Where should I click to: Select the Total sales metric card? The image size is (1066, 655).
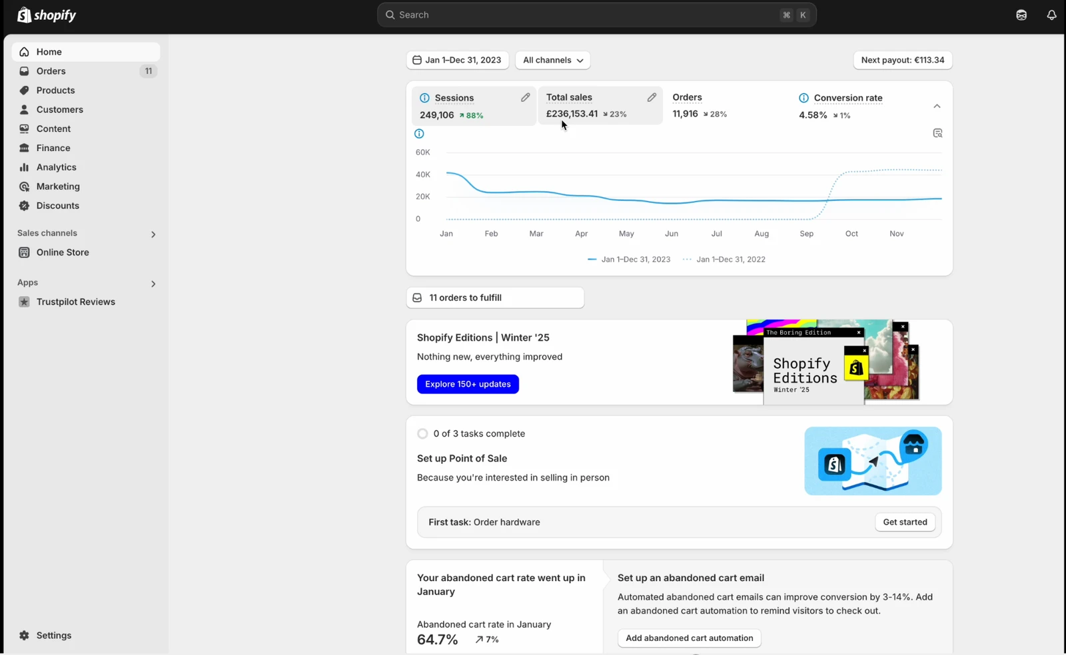600,106
